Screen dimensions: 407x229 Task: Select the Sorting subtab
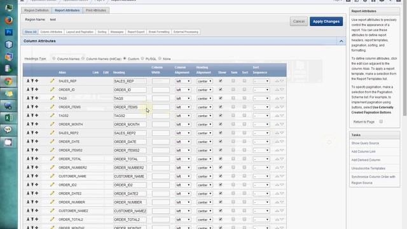(102, 32)
